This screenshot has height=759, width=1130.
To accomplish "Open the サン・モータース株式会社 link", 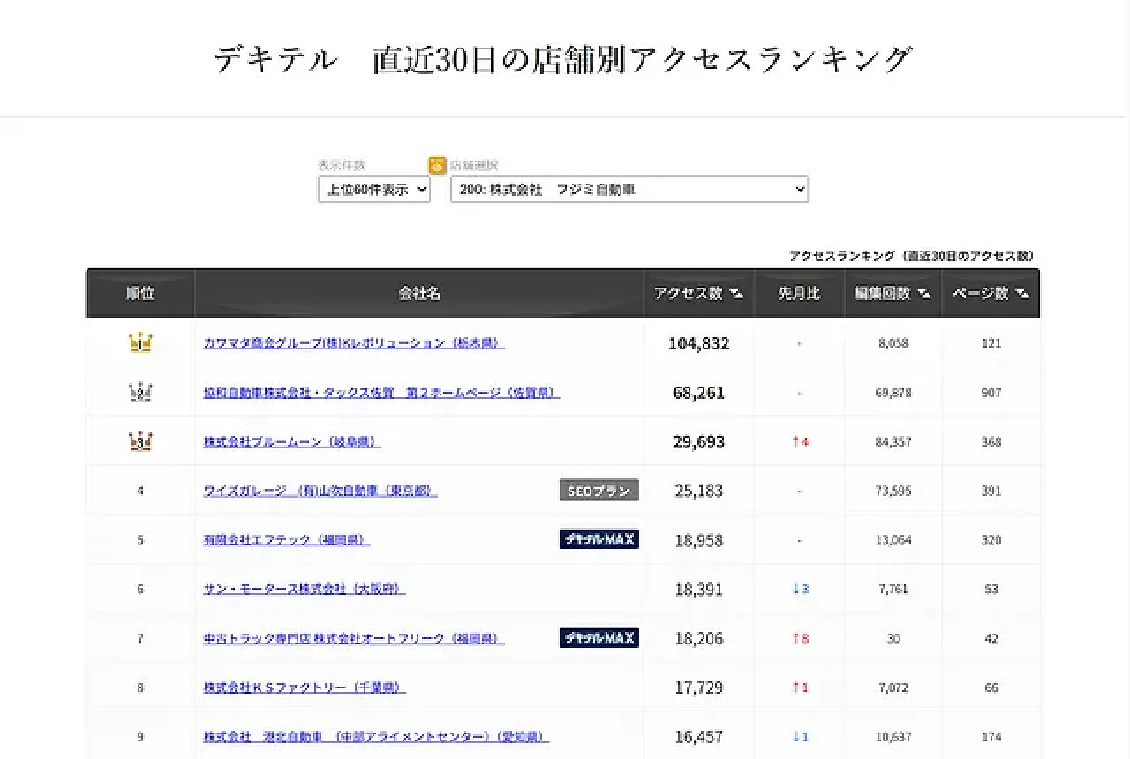I will (x=304, y=588).
